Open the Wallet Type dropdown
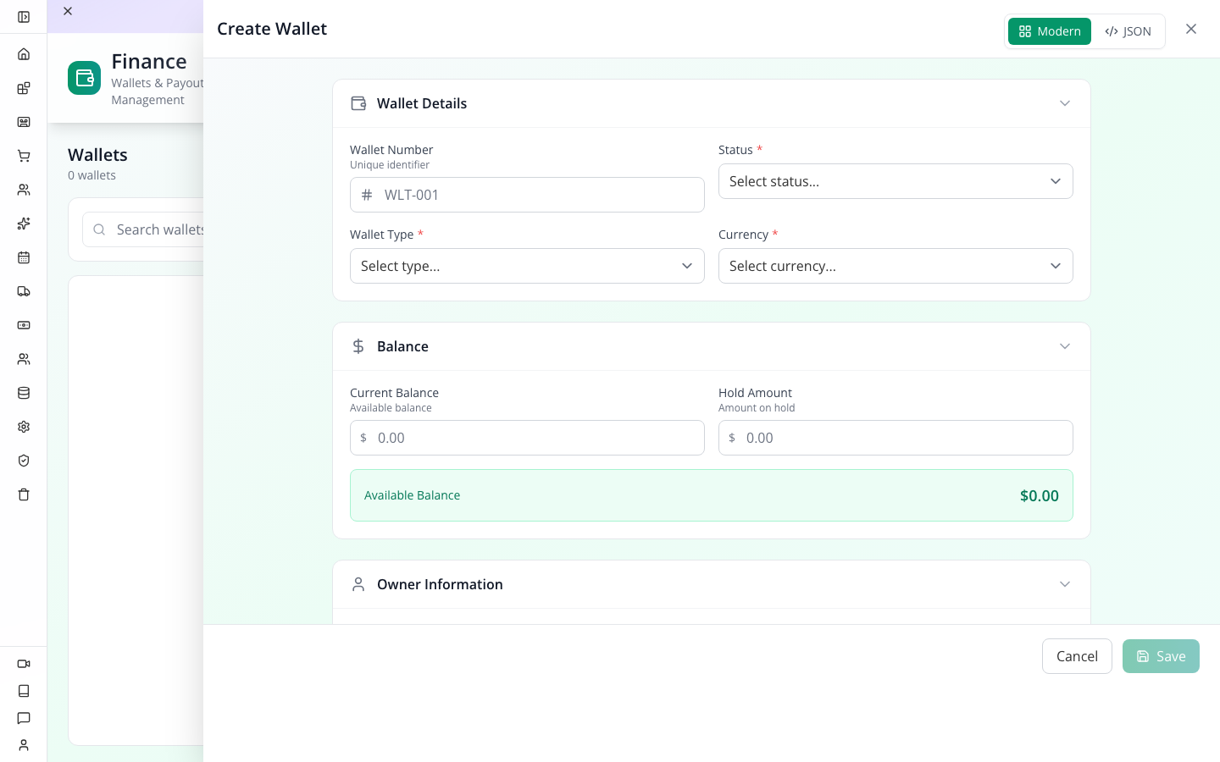 pos(527,266)
